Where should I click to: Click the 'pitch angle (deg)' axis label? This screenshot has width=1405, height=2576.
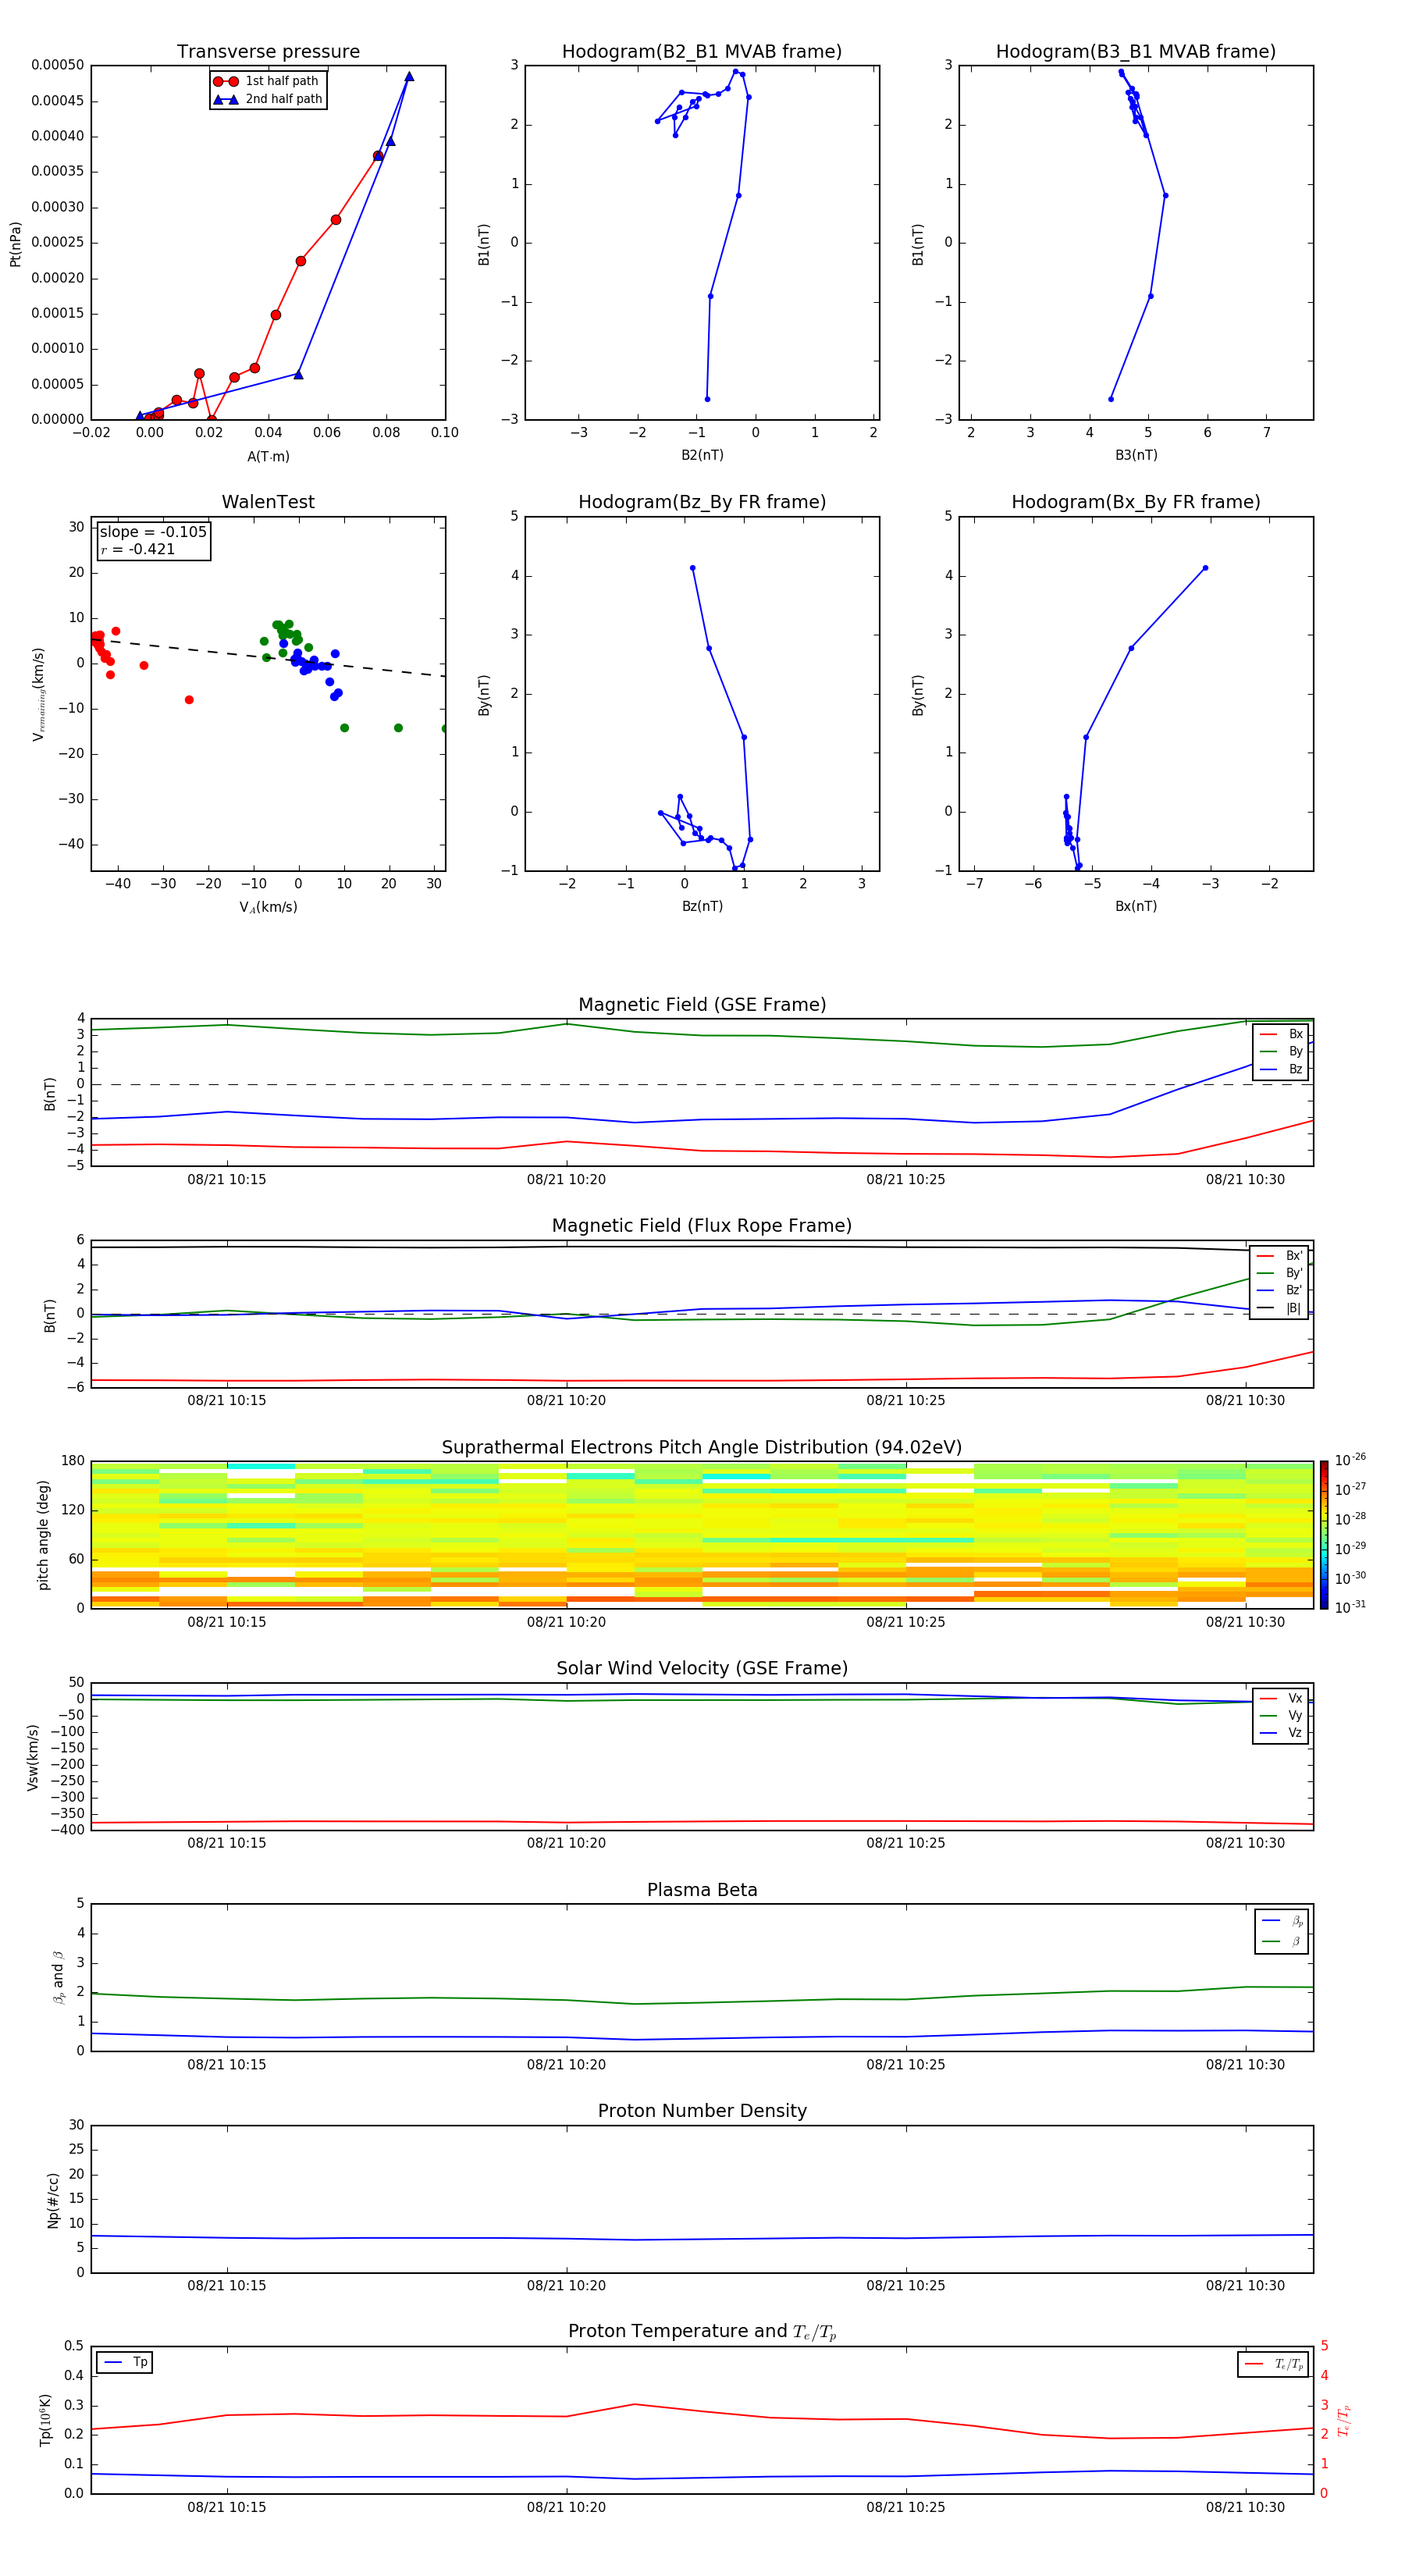coord(43,1535)
